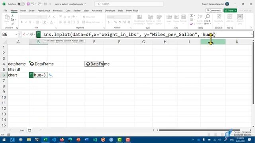The image size is (255, 143).
Task: Open Sort & Filter menu
Action: (200, 19)
